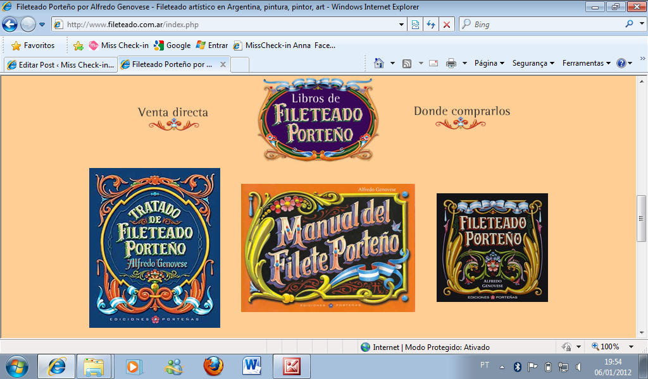Click the Manual del Filete Porteño cover
The width and height of the screenshot is (648, 379).
(328, 248)
